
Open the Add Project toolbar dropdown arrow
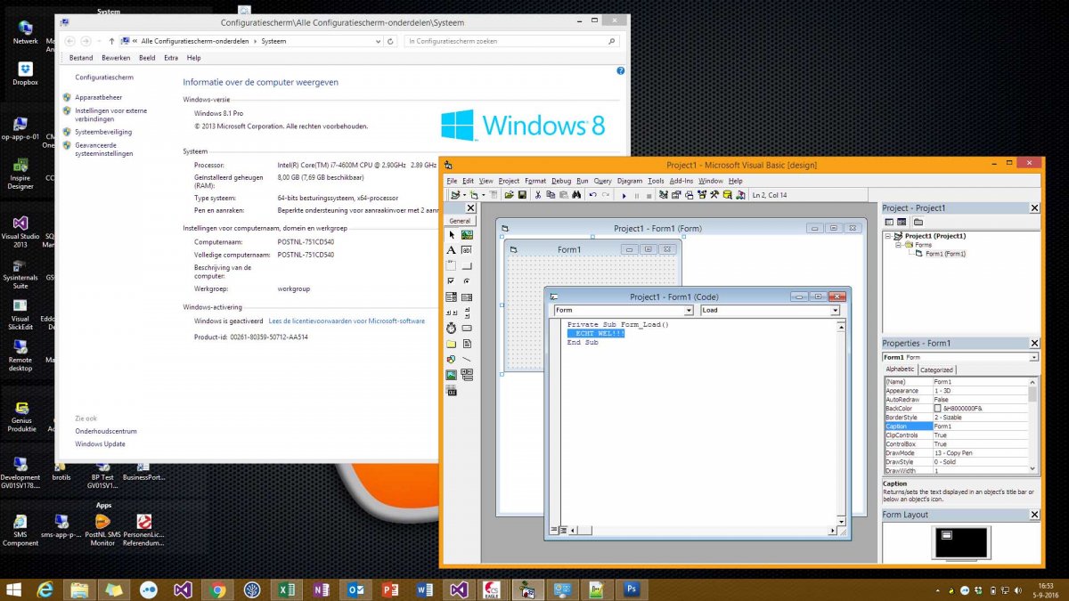463,195
